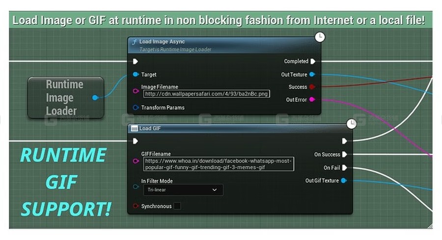Select the Runtime Image Loader variable node
The width and height of the screenshot is (442, 240).
tap(65, 97)
